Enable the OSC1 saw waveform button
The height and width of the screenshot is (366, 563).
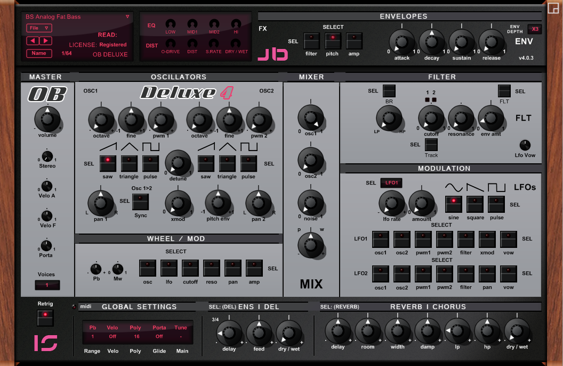pyautogui.click(x=108, y=164)
